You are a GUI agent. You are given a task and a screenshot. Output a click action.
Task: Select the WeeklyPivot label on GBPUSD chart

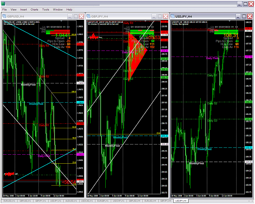[36, 104]
